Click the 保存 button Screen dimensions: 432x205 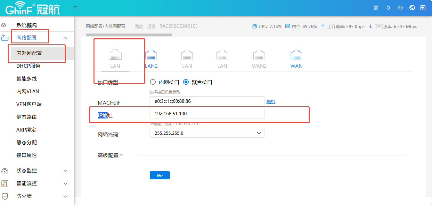tap(159, 175)
